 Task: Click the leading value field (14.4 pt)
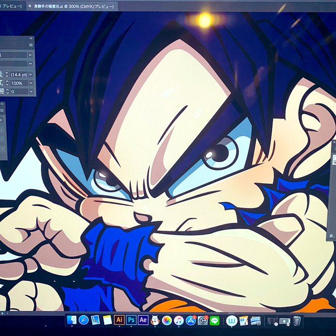click(x=19, y=75)
